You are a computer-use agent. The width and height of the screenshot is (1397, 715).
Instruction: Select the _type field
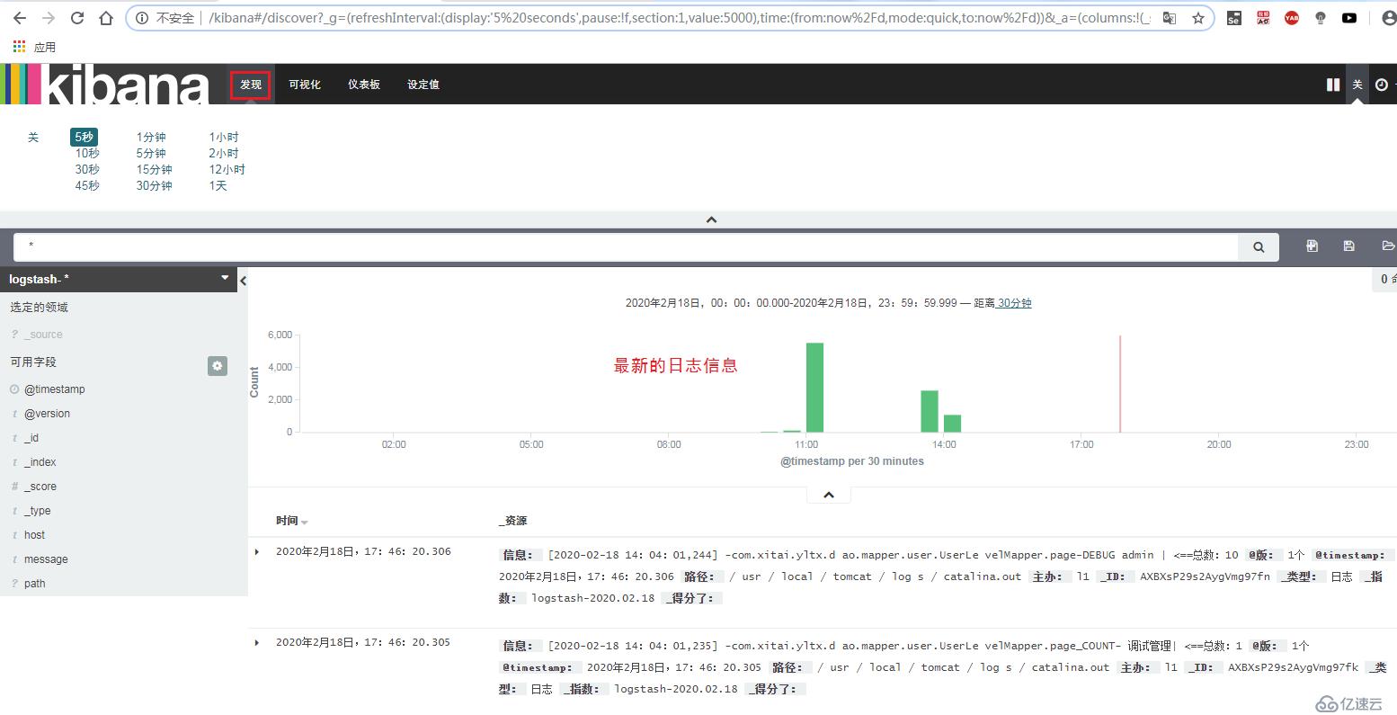[37, 511]
